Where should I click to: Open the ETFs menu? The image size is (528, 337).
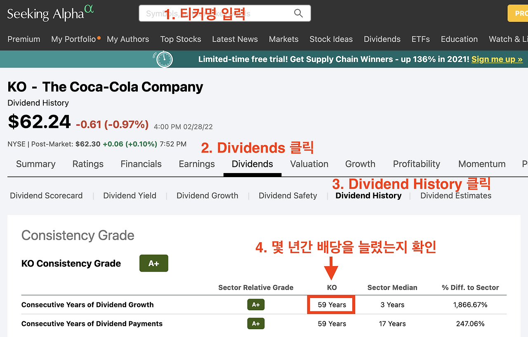coord(420,39)
